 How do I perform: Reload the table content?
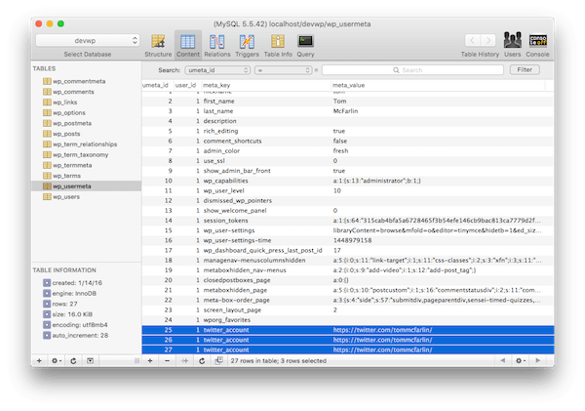click(x=202, y=360)
